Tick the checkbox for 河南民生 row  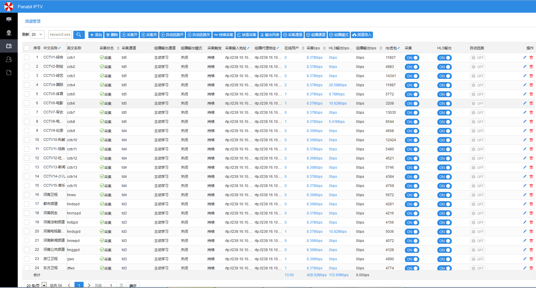[27, 213]
